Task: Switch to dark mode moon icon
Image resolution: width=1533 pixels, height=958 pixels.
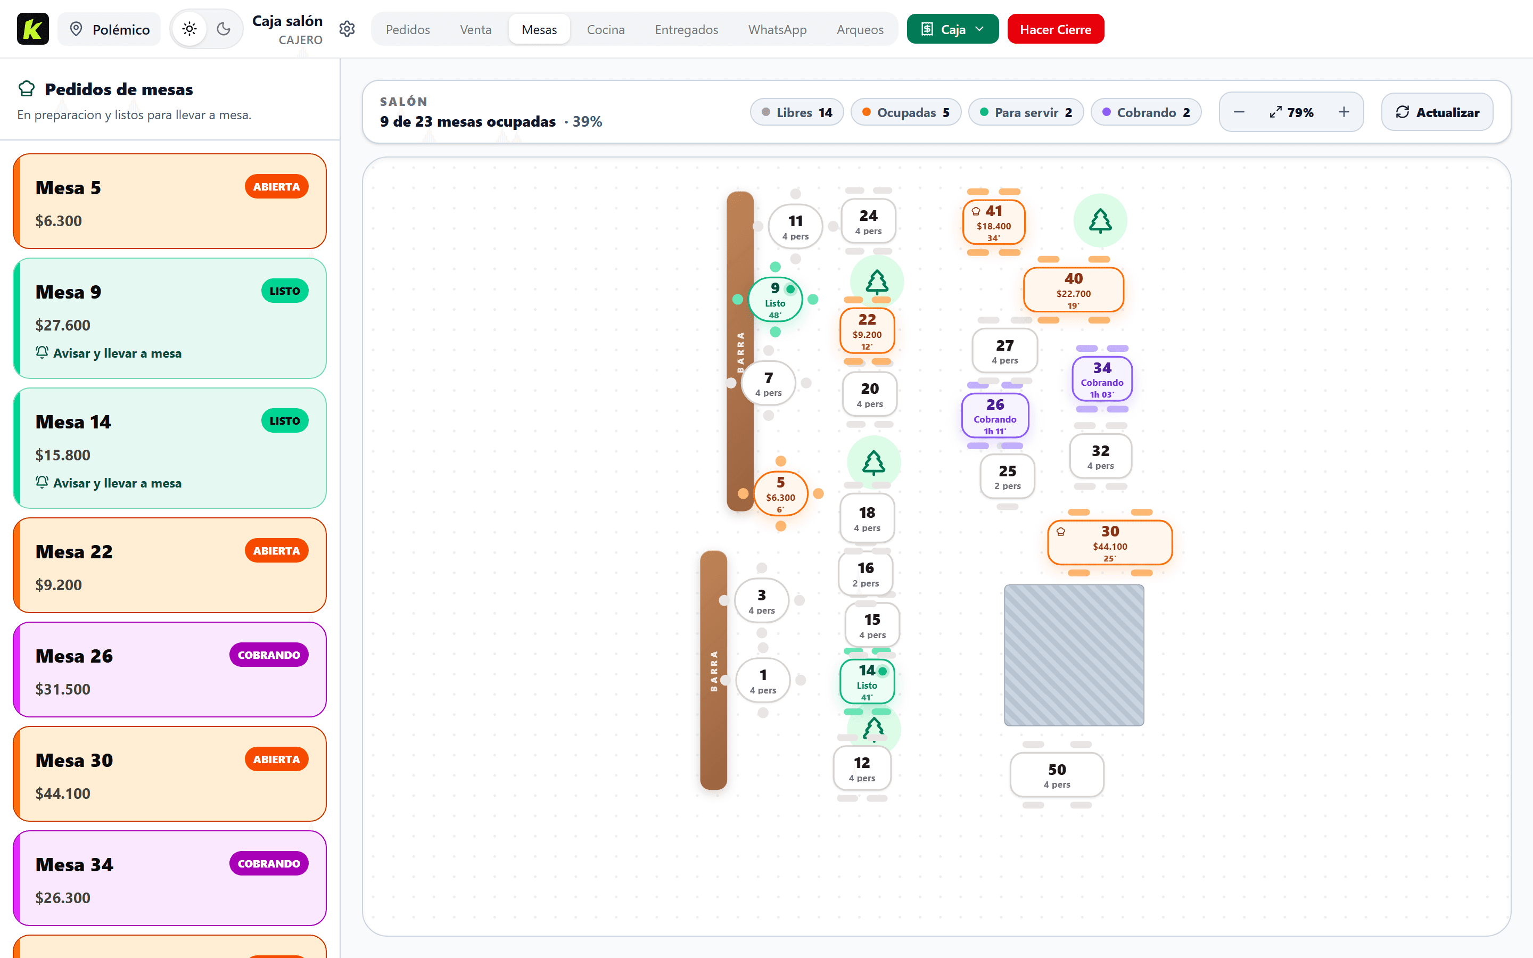Action: [224, 29]
